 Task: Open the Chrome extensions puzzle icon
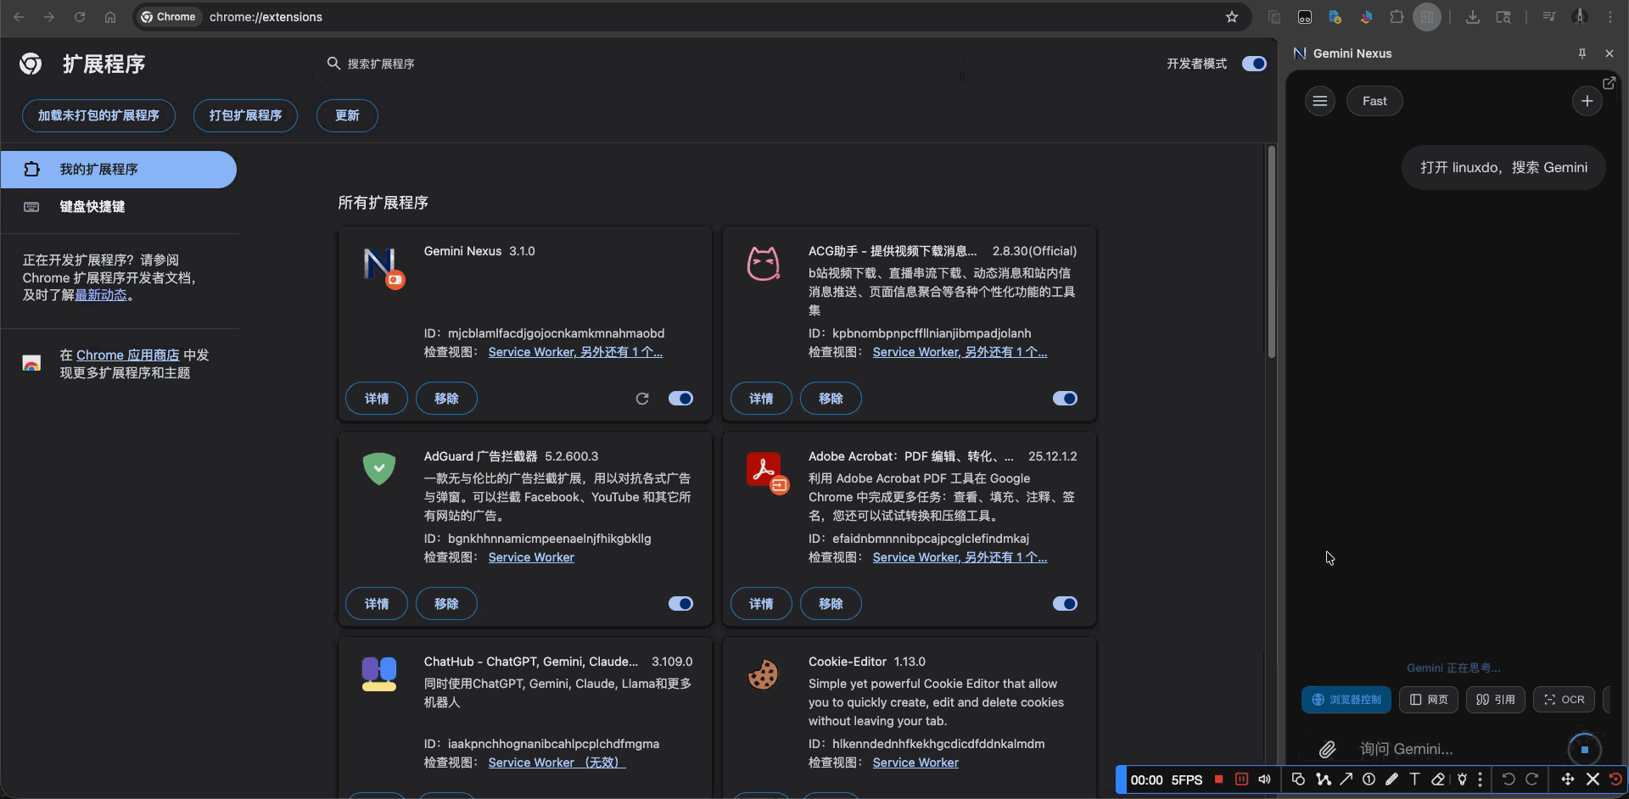1397,17
